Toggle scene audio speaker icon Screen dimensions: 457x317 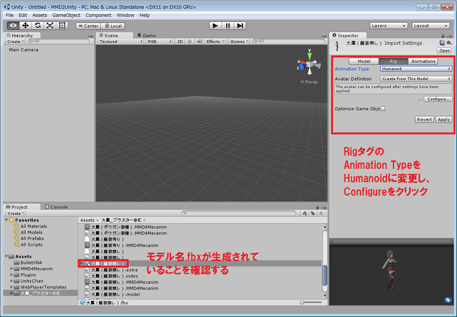point(199,41)
